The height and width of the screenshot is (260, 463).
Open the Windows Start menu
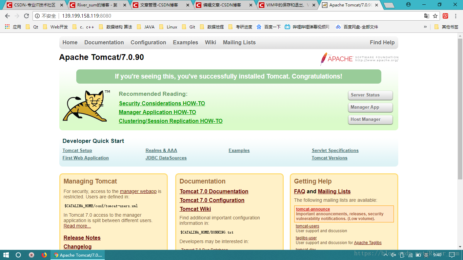point(6,255)
